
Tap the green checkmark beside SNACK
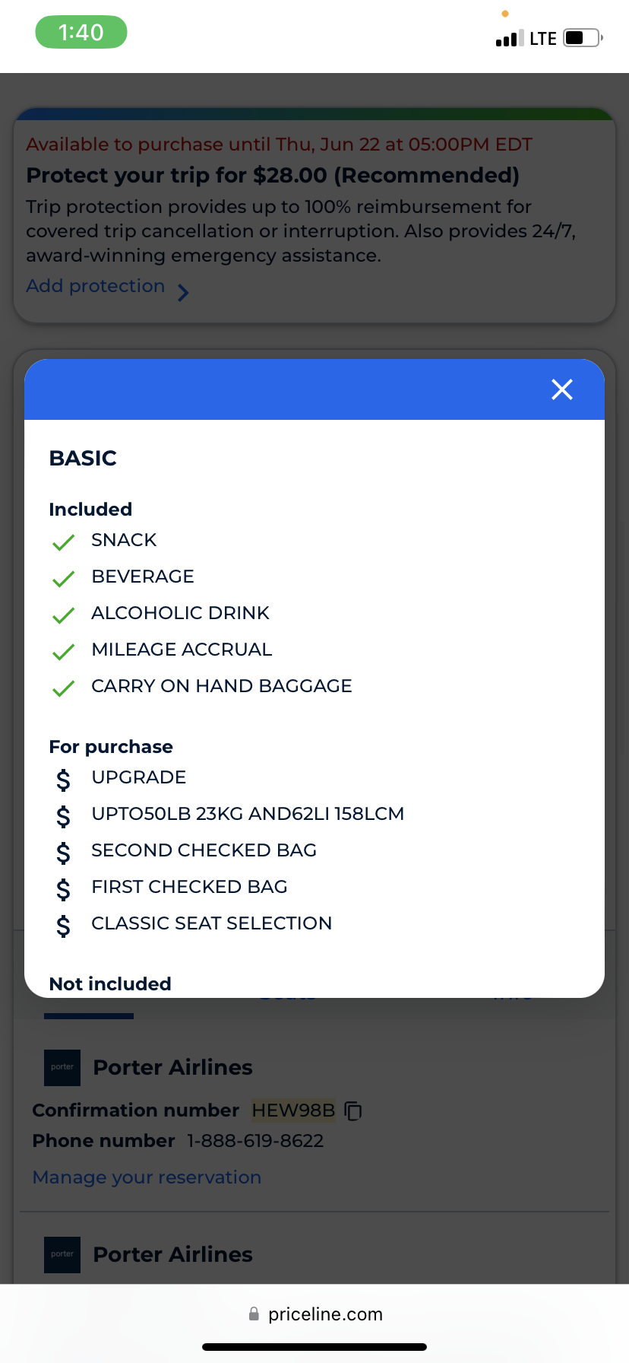click(63, 542)
